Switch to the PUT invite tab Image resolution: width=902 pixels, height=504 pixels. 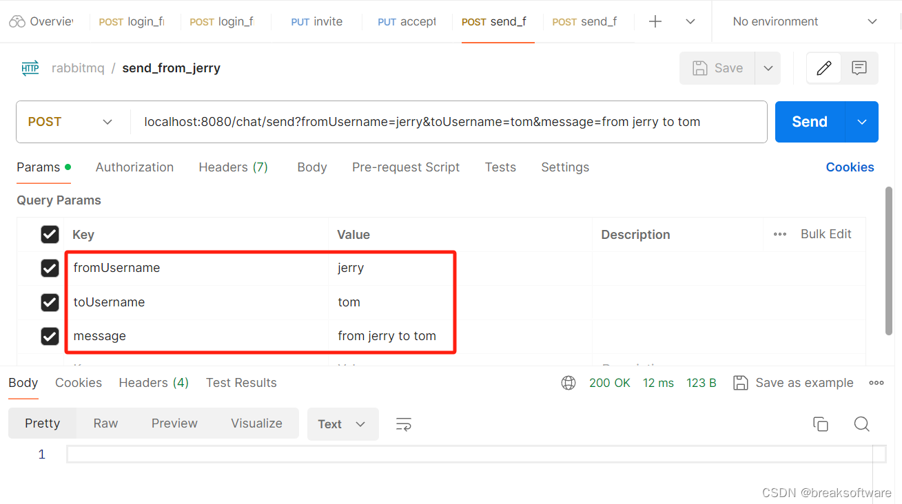pyautogui.click(x=316, y=21)
